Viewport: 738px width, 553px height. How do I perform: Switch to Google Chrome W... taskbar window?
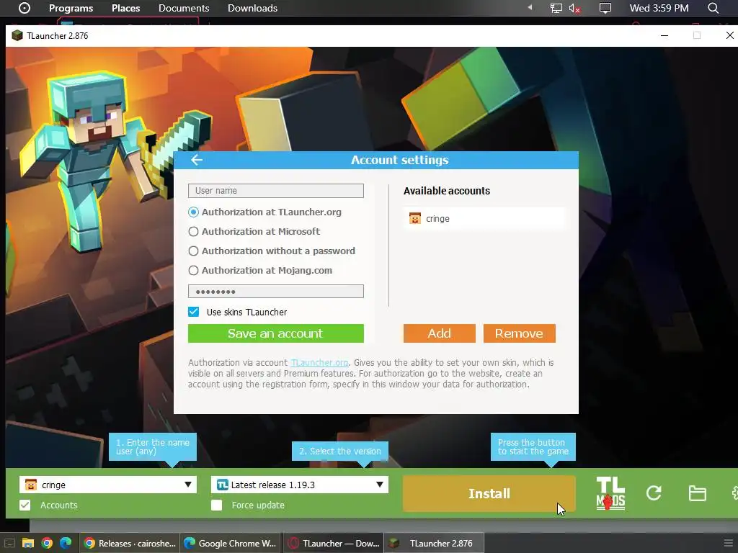[x=231, y=543]
